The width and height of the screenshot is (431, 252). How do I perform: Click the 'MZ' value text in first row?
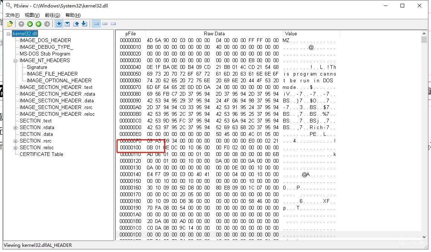[286, 41]
